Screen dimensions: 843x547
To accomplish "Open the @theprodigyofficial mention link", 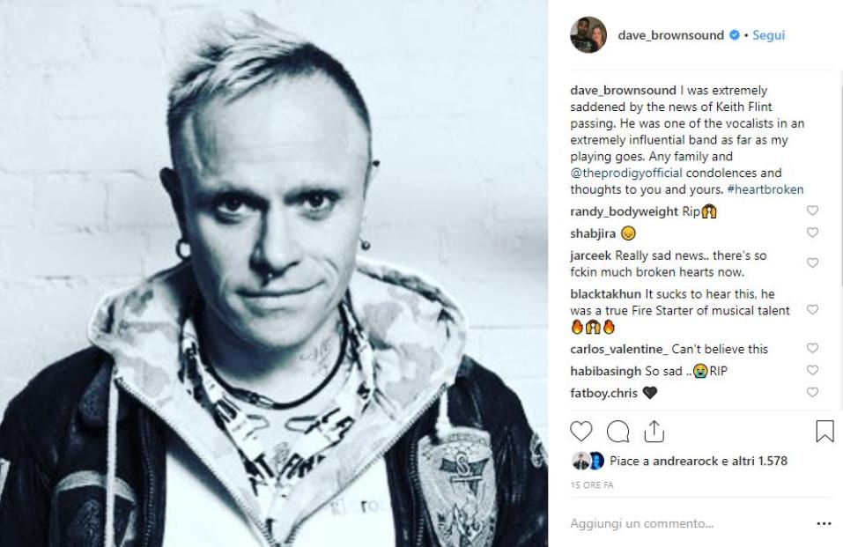I will click(x=625, y=174).
